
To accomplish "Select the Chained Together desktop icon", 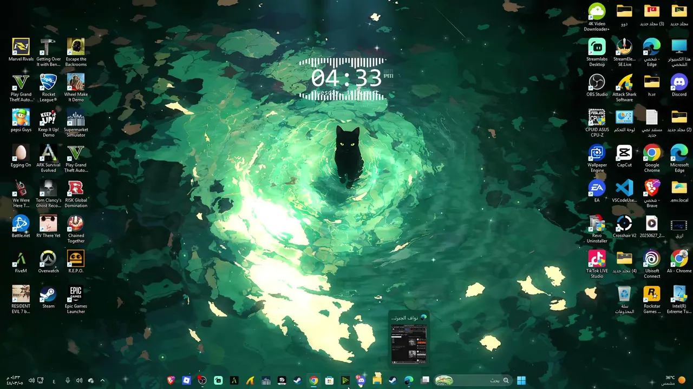I will click(x=76, y=229).
